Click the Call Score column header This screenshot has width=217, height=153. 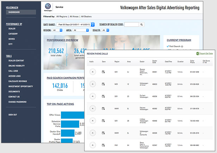(206, 62)
